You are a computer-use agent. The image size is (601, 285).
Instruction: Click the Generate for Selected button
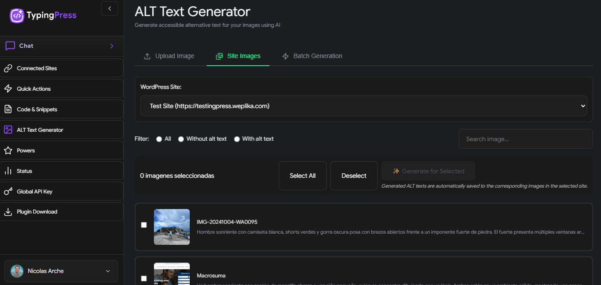coord(428,171)
